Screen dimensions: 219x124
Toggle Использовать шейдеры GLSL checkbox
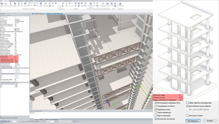(x=156, y=103)
